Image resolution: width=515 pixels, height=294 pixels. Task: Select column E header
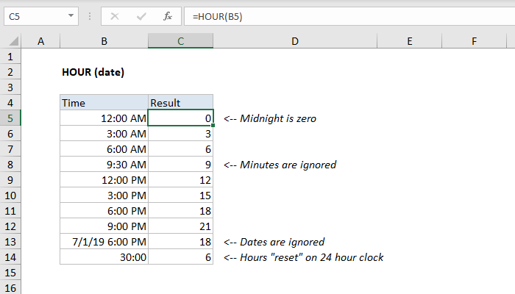click(x=410, y=41)
